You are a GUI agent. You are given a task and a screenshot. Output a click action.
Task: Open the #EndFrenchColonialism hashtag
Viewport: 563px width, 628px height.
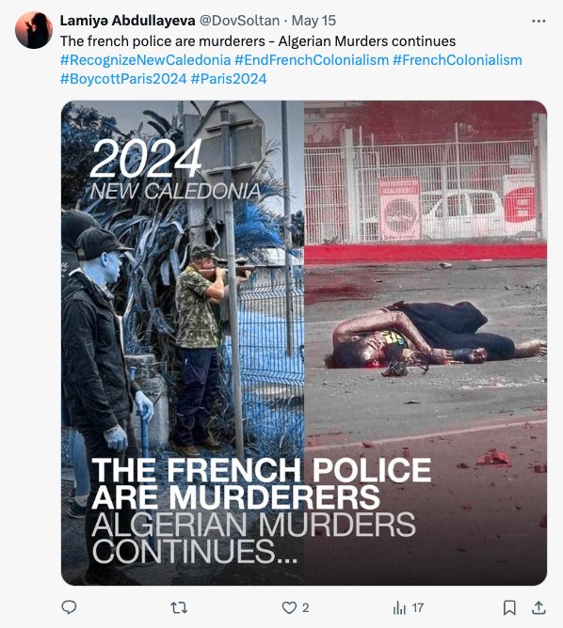point(312,60)
